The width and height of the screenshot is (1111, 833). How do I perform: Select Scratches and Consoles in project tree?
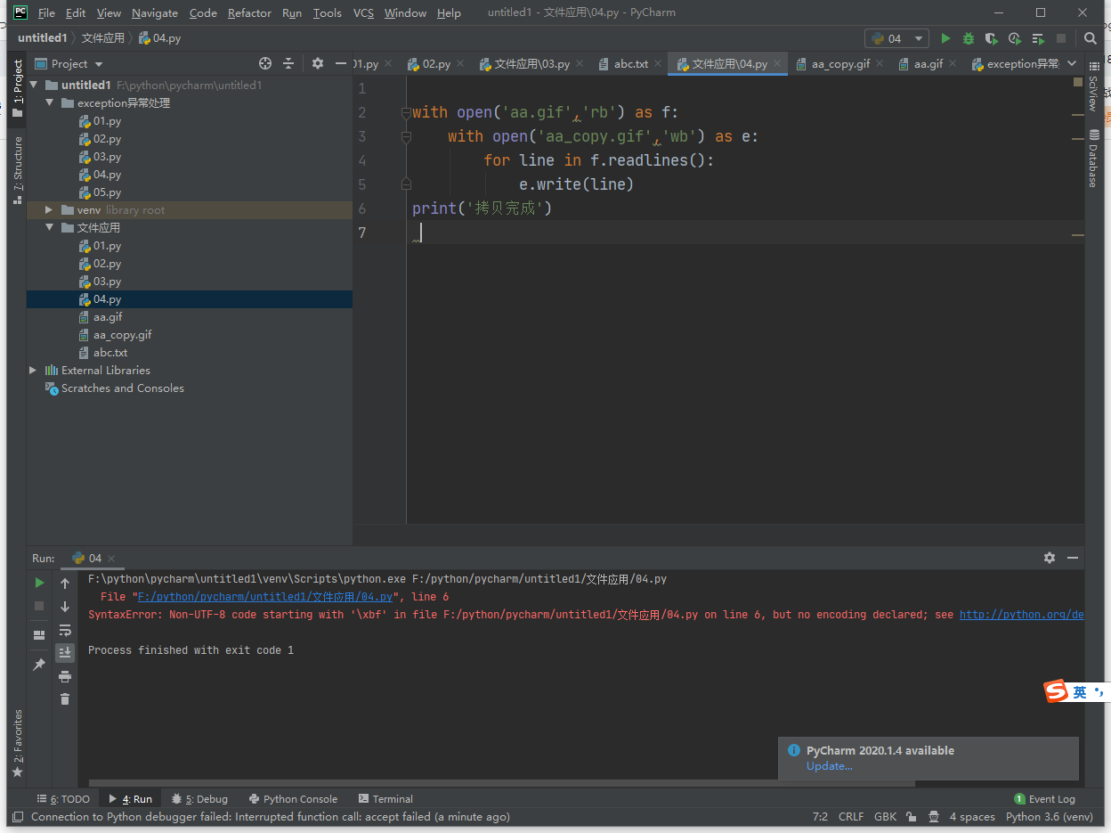click(x=123, y=388)
